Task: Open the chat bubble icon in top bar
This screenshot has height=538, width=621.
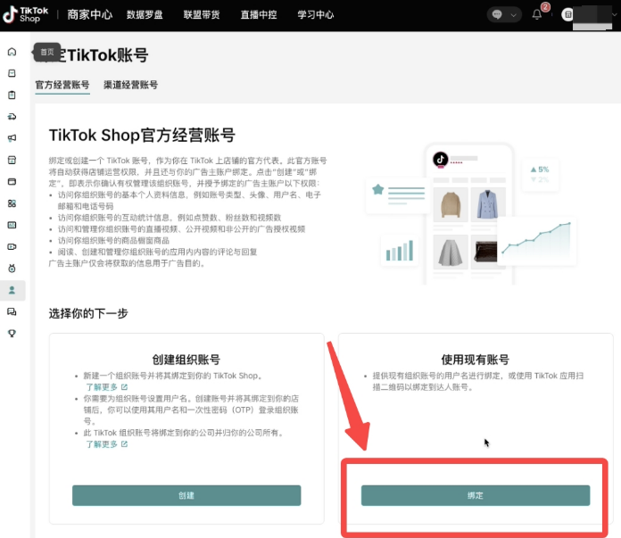Action: click(x=497, y=14)
